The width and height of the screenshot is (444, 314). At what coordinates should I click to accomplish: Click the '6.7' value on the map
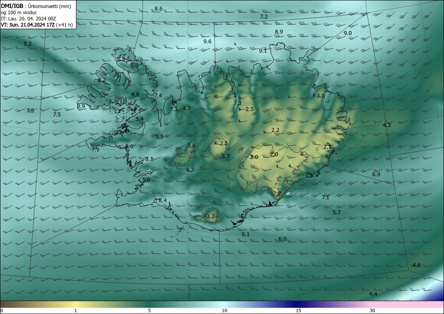(190, 170)
